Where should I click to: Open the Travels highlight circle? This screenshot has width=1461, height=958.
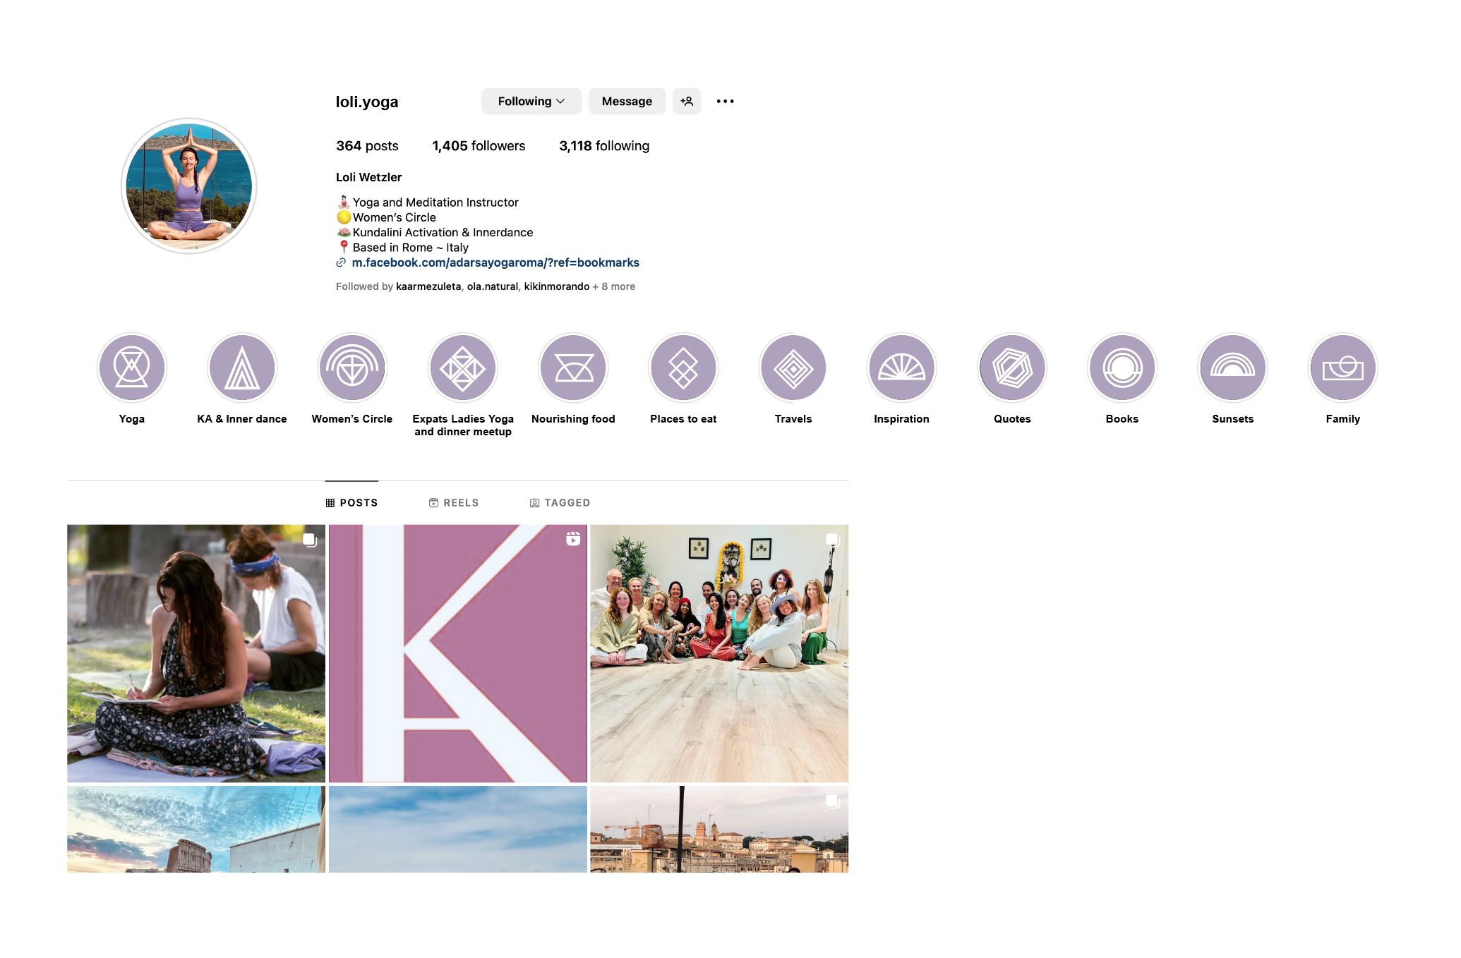[793, 368]
